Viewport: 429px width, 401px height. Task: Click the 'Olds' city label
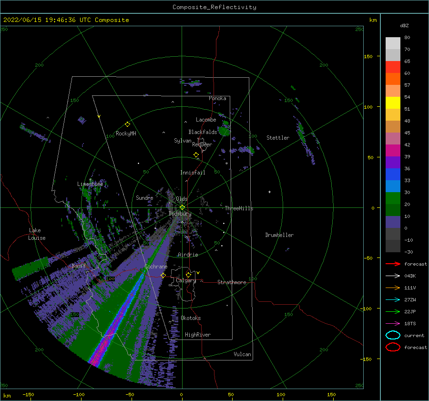(x=182, y=199)
